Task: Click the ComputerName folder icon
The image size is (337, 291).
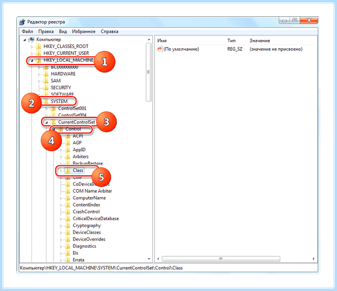Action: click(x=68, y=198)
